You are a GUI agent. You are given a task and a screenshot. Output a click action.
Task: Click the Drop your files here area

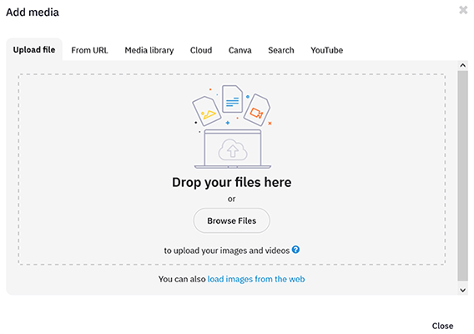click(231, 170)
